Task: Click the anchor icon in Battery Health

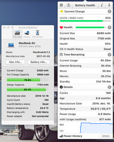Action: coord(68,5)
